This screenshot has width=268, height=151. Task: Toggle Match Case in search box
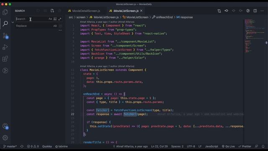click(50, 19)
